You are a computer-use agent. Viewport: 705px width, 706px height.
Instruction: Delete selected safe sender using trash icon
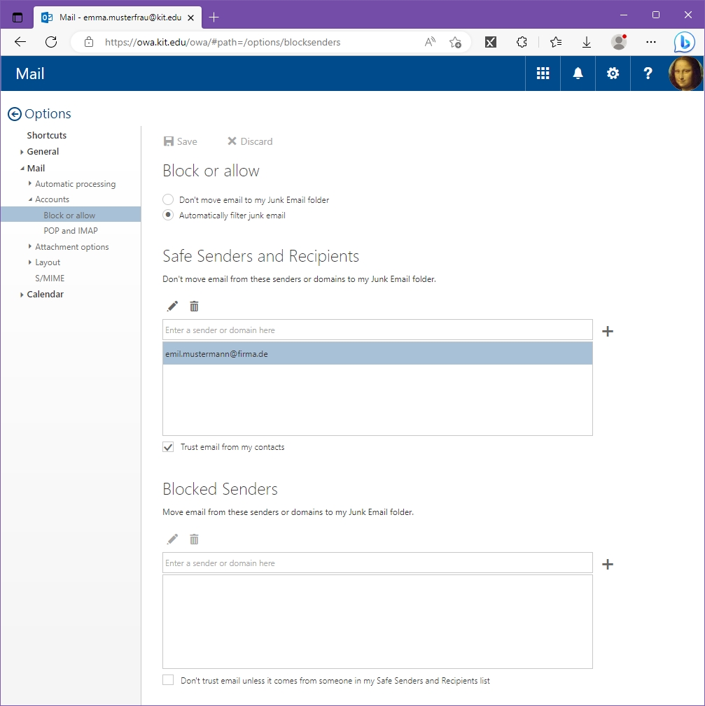click(195, 306)
